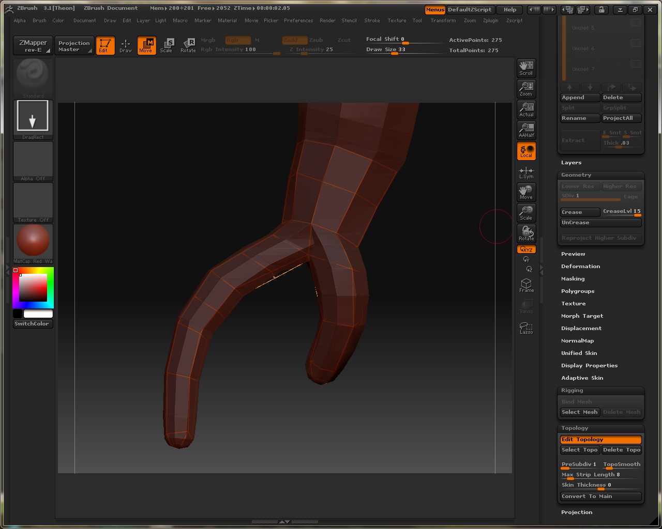The height and width of the screenshot is (529, 662).
Task: Toggle the XYZ rotation mode
Action: tap(526, 250)
